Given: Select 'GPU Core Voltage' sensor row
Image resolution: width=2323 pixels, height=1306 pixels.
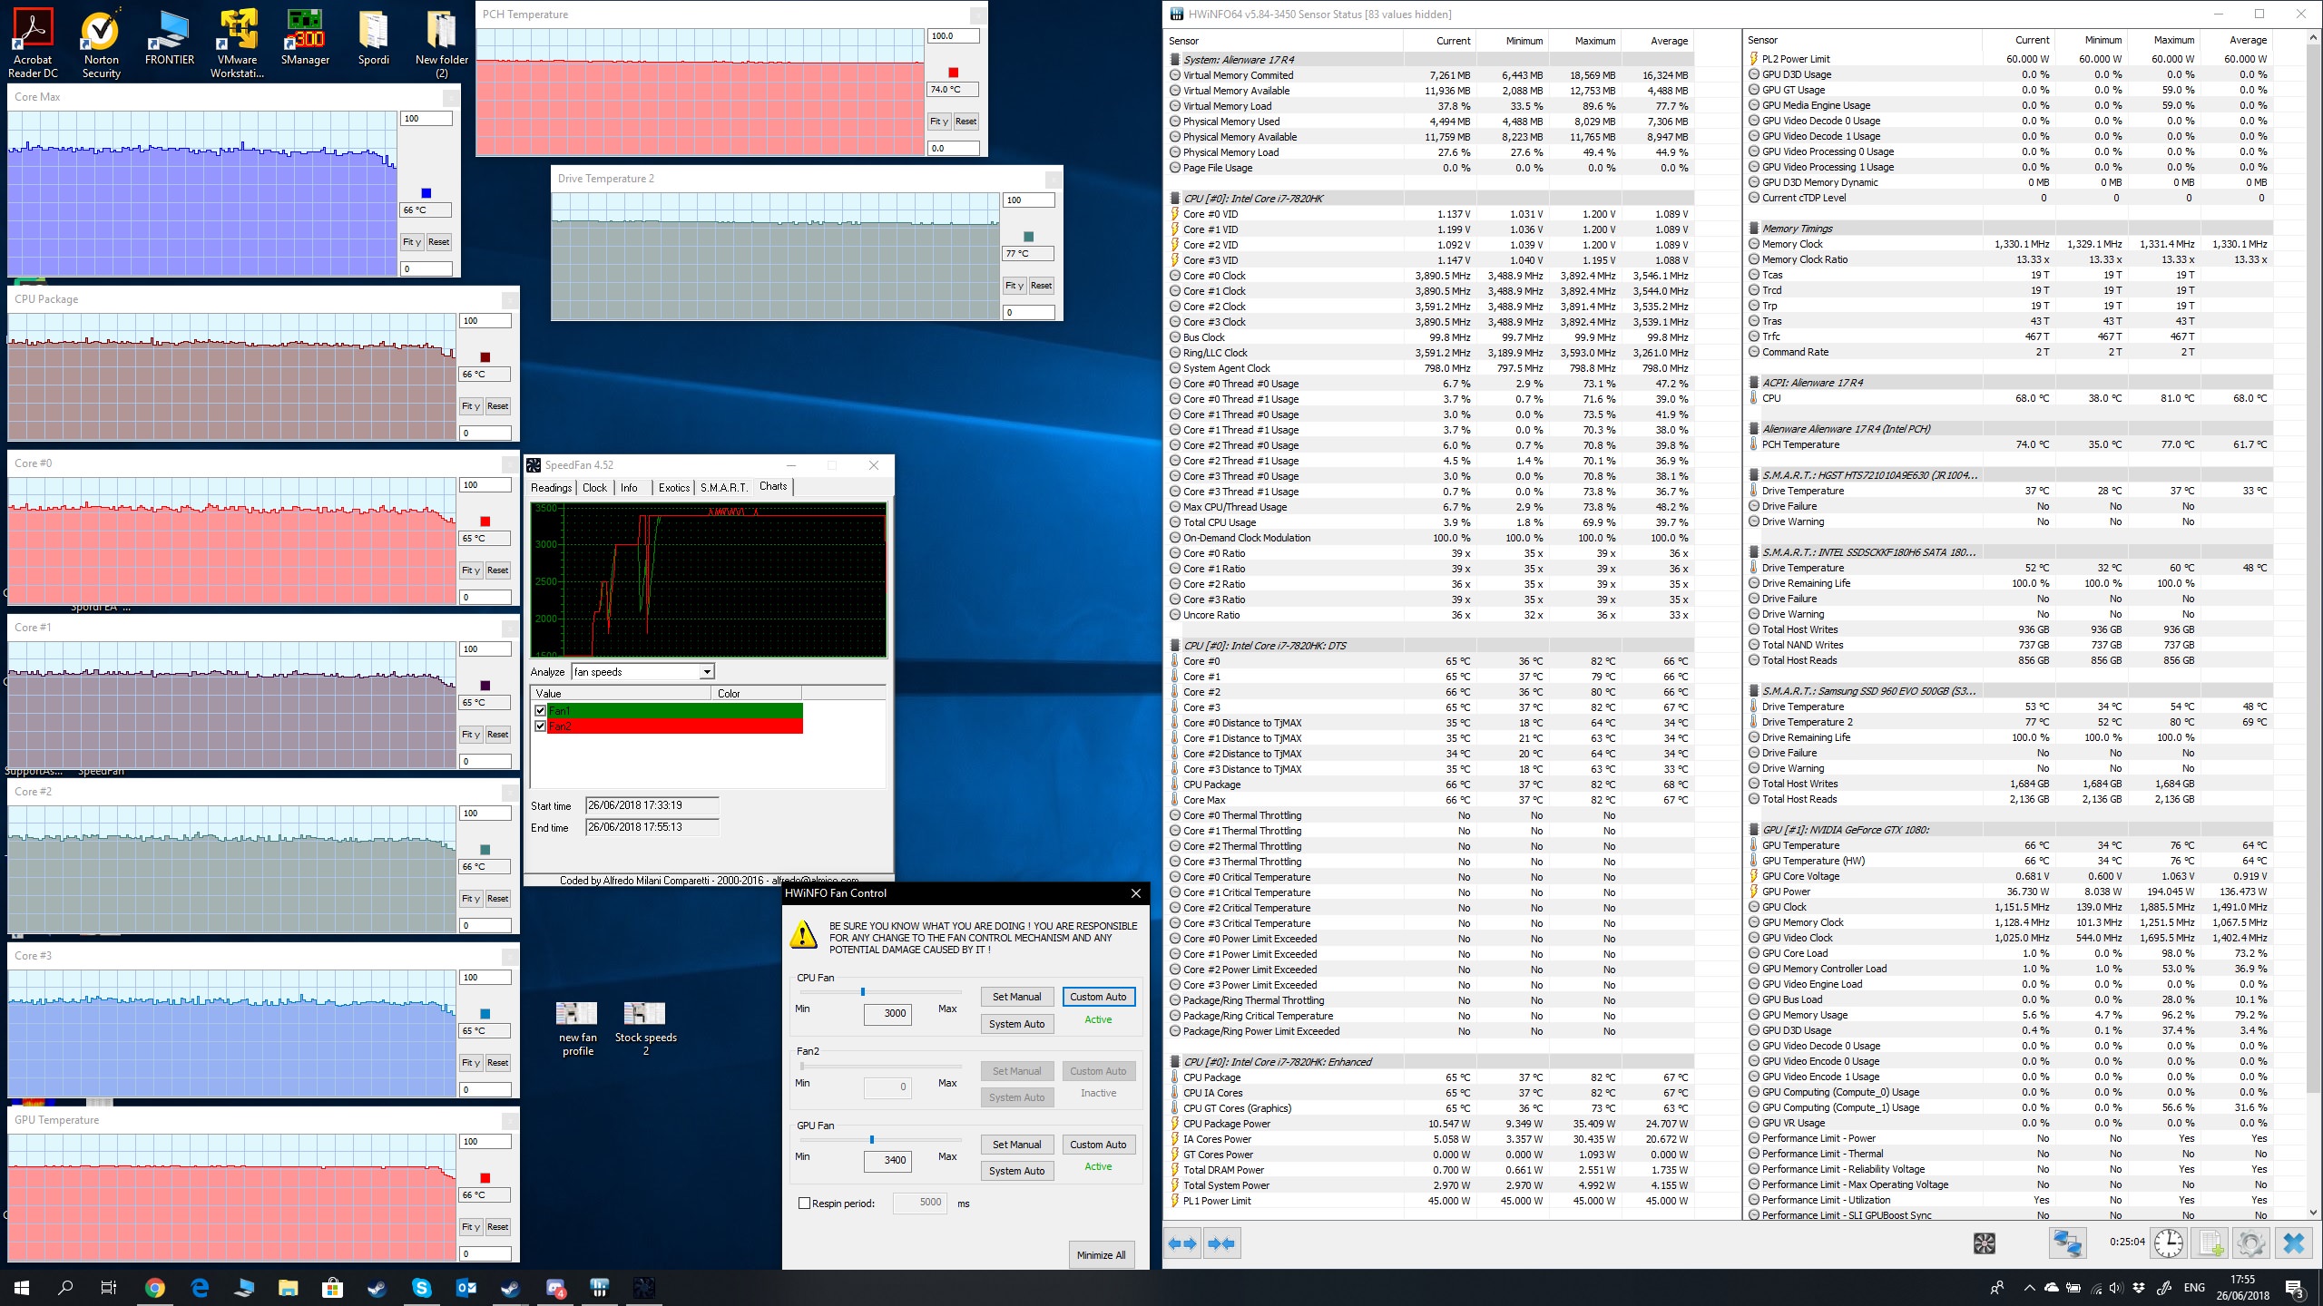Looking at the screenshot, I should click(x=2008, y=876).
